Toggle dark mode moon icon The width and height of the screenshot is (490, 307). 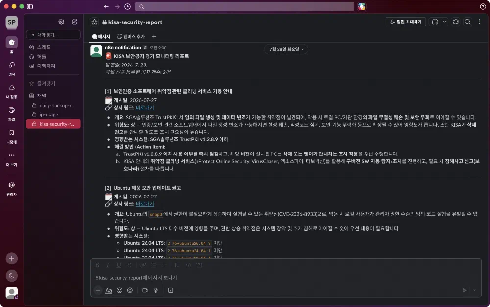[12, 276]
